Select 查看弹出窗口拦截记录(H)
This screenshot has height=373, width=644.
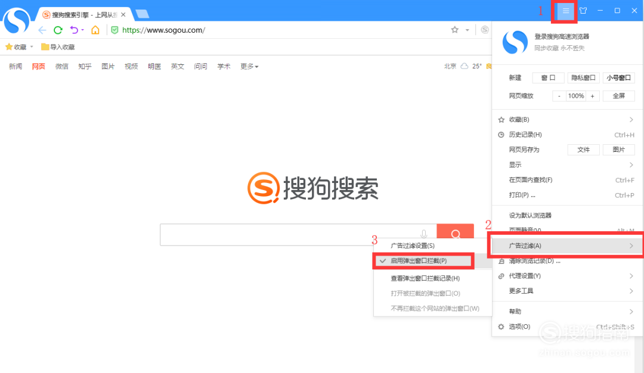[x=432, y=278]
